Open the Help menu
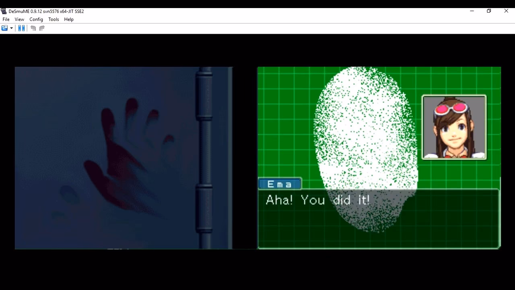515x290 pixels. pyautogui.click(x=69, y=19)
